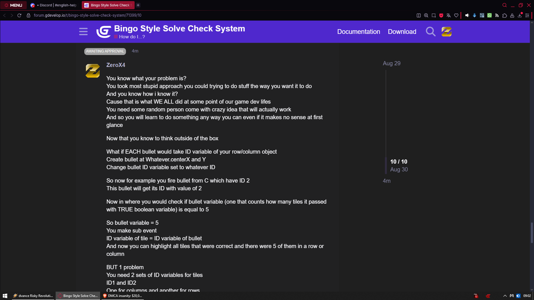Toggle split-screen view icon in address bar
Image resolution: width=534 pixels, height=300 pixels.
coord(419,15)
